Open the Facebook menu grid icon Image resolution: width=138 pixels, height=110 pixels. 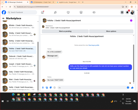click(122, 12)
